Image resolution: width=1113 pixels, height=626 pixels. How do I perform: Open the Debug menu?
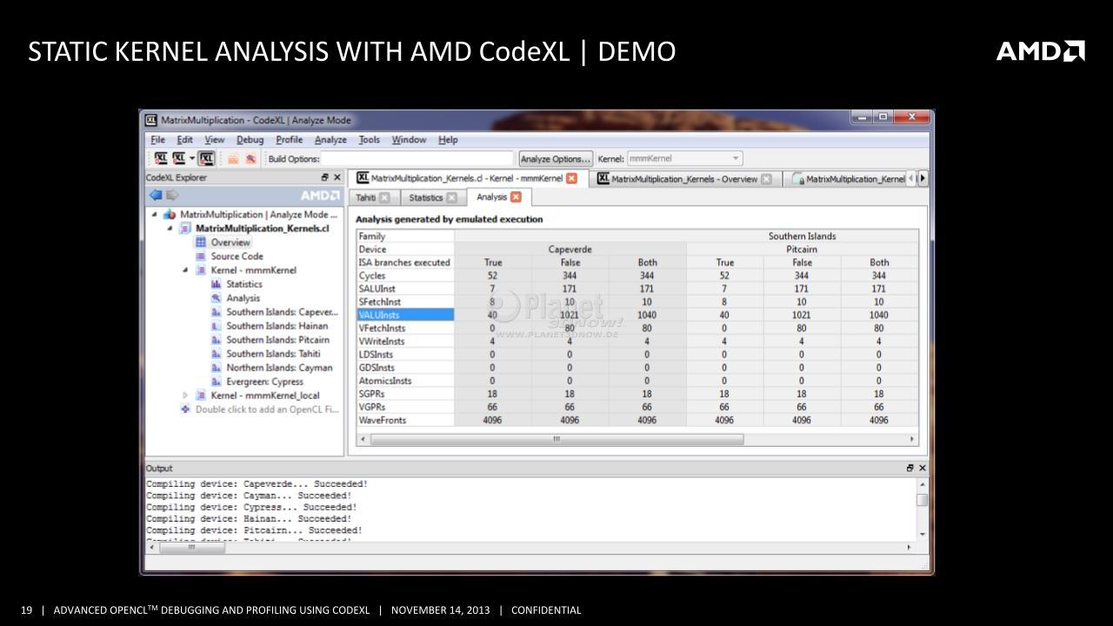pos(250,140)
